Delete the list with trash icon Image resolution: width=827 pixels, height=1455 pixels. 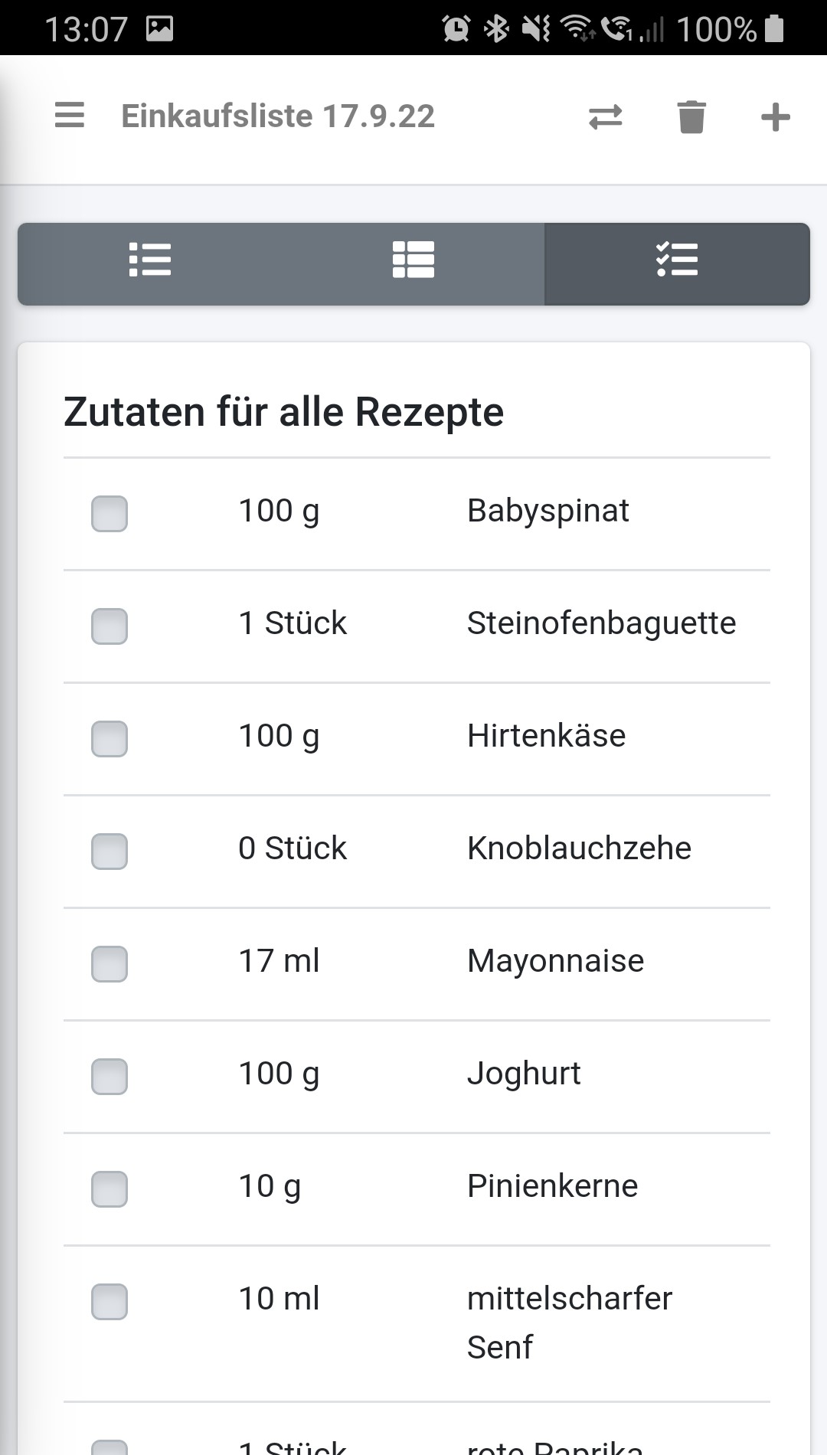point(691,117)
